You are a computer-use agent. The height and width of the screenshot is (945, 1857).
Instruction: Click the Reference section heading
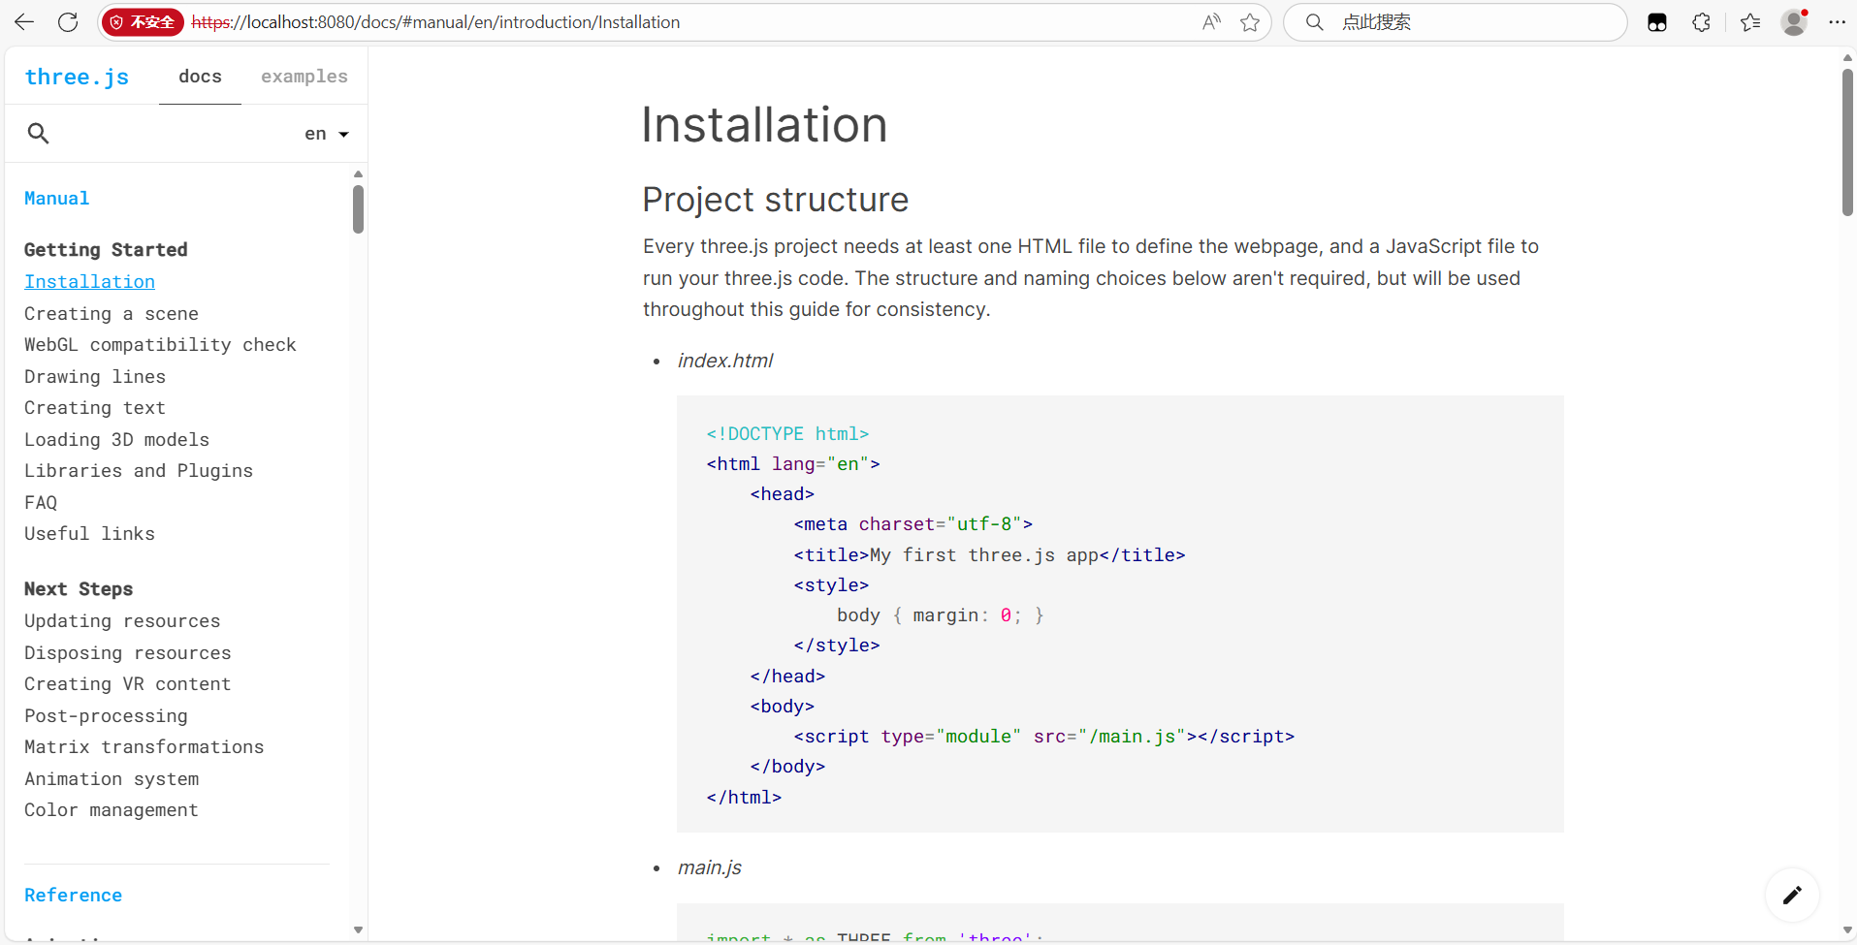(x=73, y=896)
